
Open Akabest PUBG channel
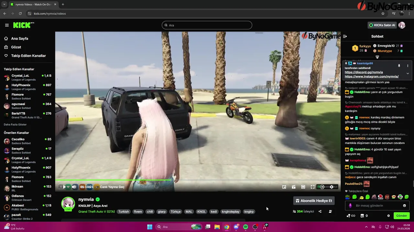tap(27, 207)
